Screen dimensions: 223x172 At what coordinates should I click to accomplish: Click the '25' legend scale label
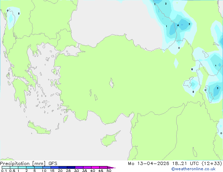(68, 171)
